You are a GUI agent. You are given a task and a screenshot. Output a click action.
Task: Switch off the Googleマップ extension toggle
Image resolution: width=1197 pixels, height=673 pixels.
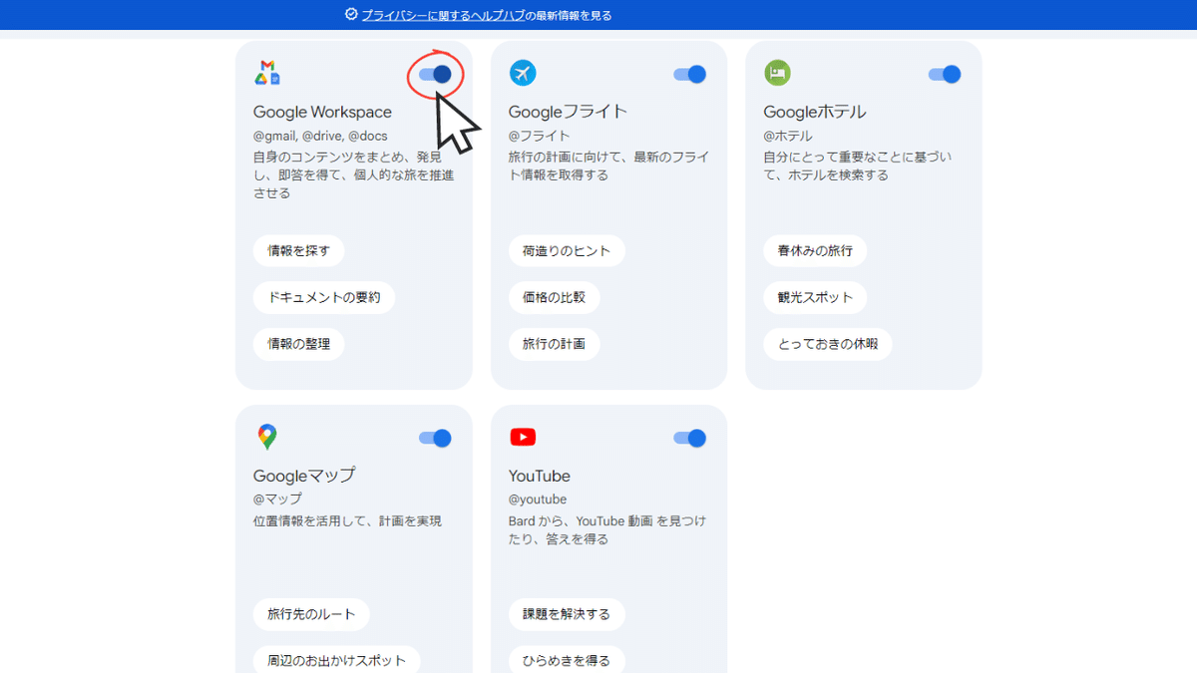coord(435,438)
